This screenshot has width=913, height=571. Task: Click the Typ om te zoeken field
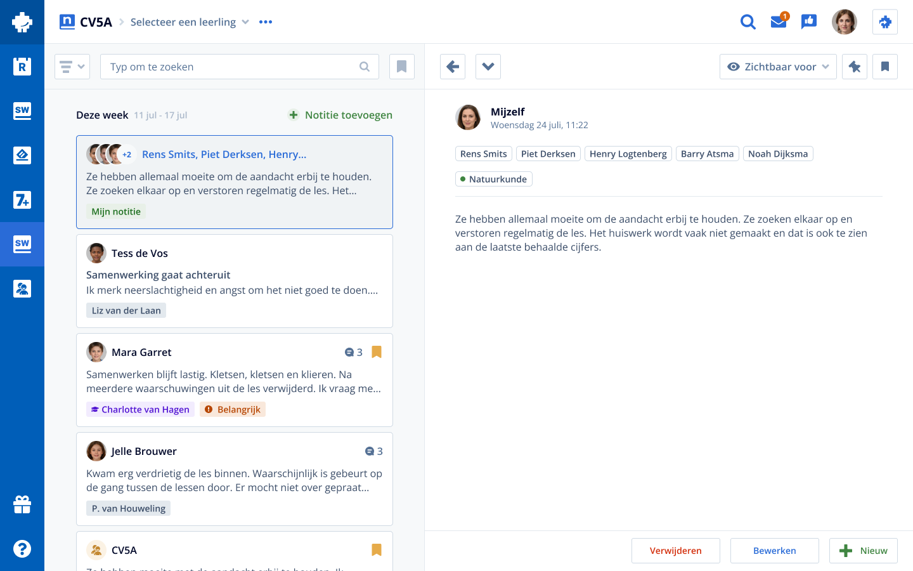[x=231, y=67]
